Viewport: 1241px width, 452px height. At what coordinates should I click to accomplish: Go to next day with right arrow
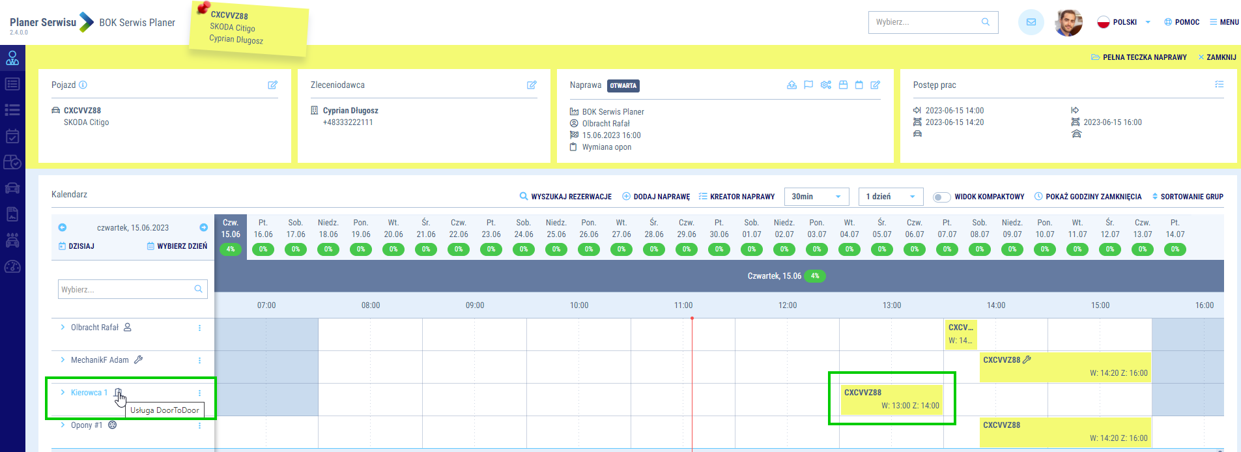(x=203, y=227)
